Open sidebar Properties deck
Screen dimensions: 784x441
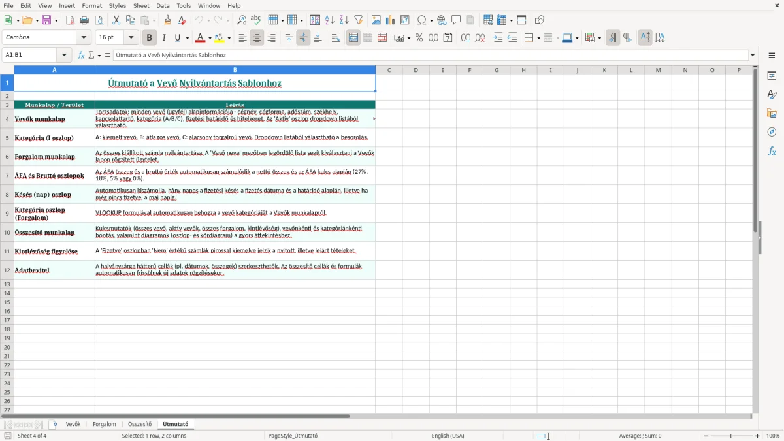772,75
